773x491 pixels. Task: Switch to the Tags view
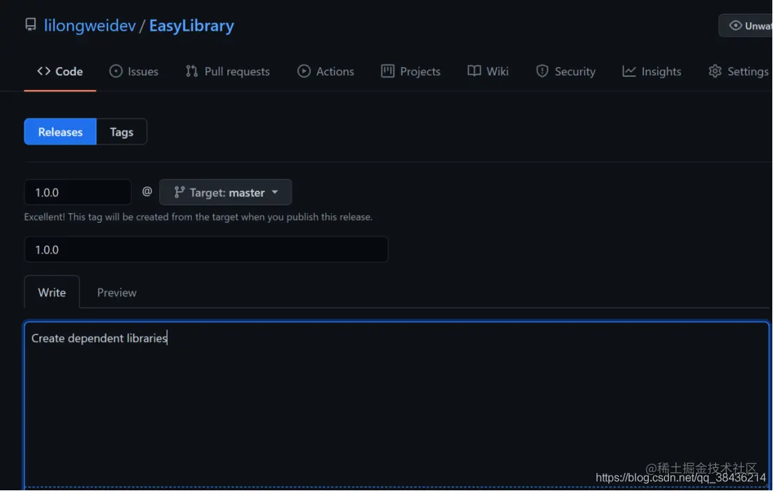pos(121,132)
